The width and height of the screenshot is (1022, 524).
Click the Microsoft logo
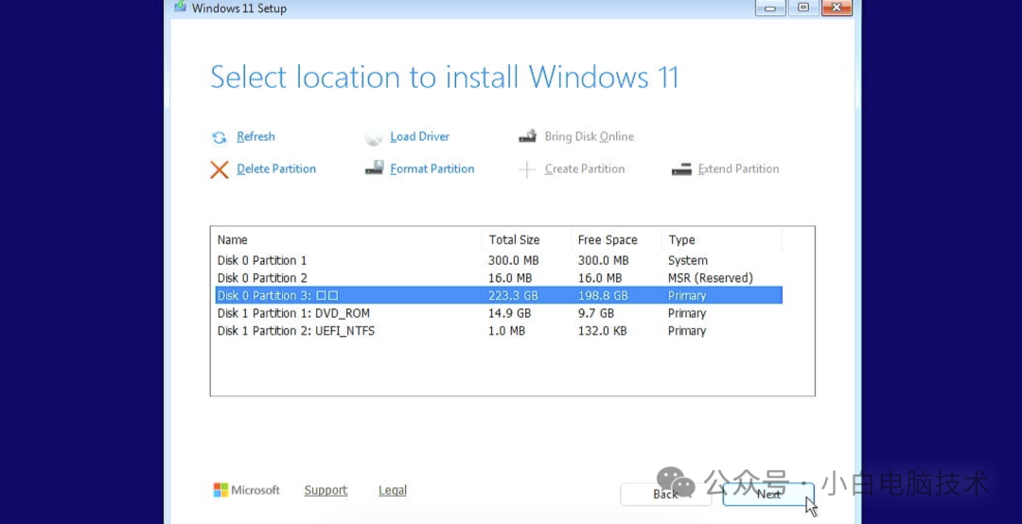point(246,490)
